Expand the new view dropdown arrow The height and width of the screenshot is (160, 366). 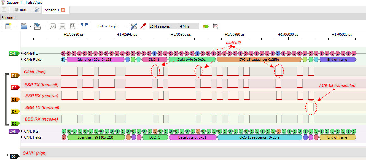pos(15,26)
